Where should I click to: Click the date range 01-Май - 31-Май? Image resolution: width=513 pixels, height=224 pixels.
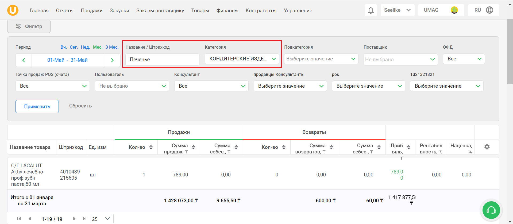68,60
